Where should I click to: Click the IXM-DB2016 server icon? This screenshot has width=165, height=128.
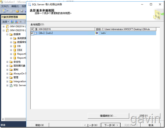pos(7,30)
